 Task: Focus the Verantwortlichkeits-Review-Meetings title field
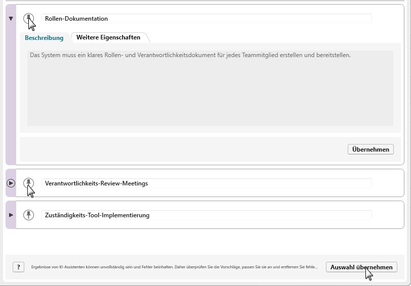pos(207,183)
